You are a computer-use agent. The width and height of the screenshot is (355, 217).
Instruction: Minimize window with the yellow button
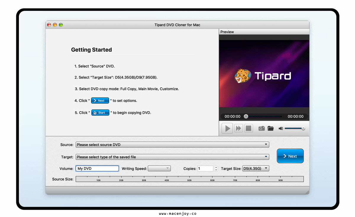click(55, 25)
